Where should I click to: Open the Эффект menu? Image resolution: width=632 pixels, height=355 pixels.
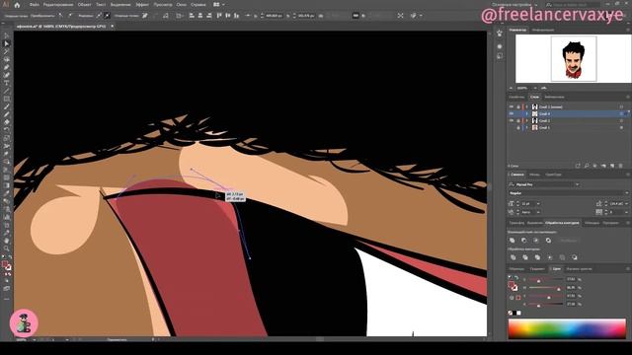pyautogui.click(x=142, y=5)
